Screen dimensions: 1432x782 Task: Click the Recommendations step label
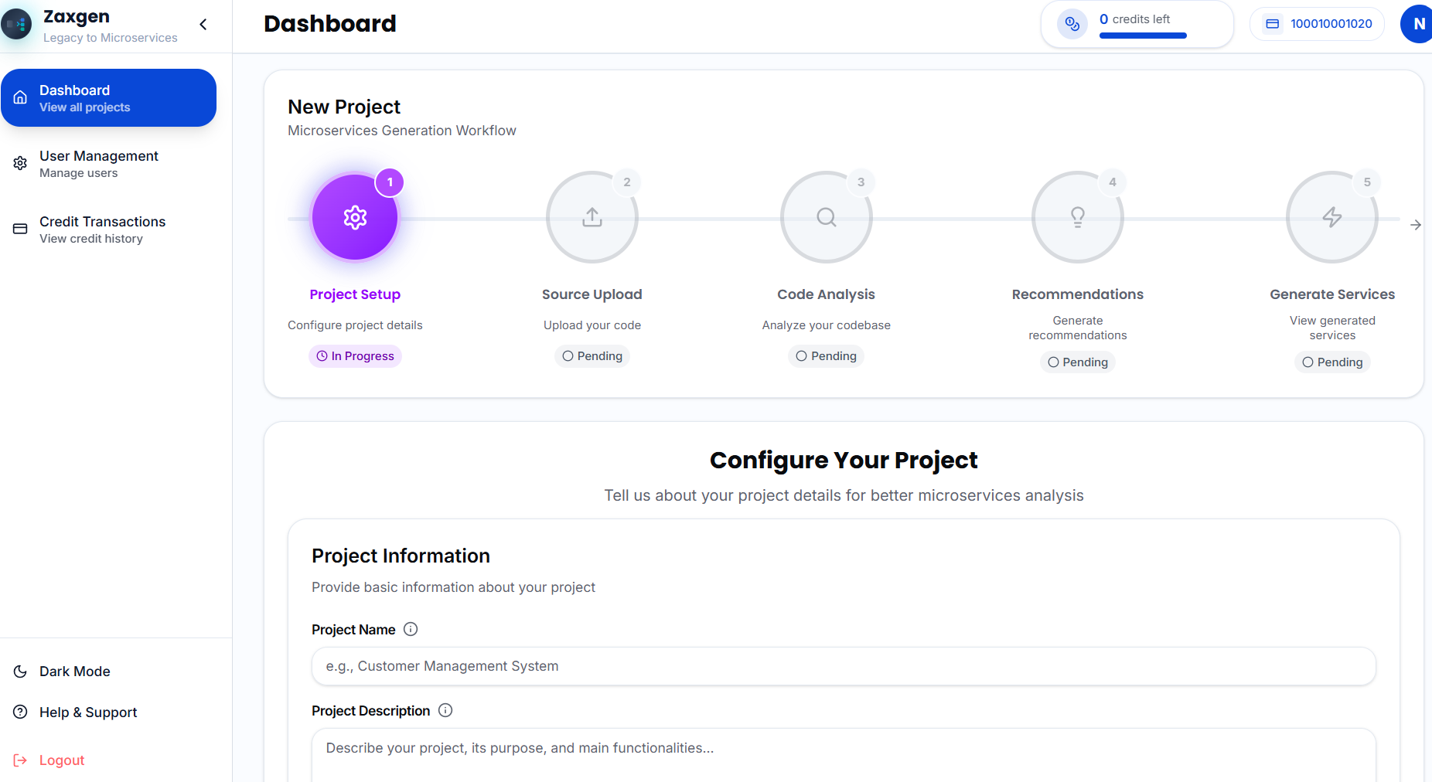pyautogui.click(x=1078, y=294)
